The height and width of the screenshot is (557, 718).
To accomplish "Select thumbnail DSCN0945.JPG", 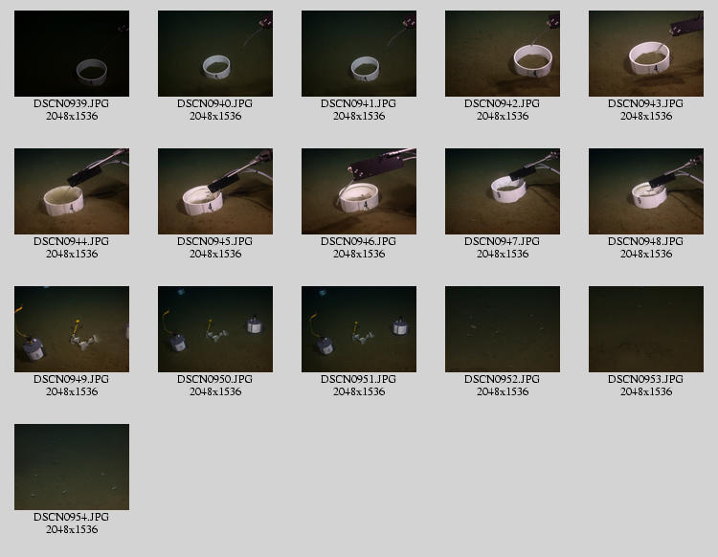I will point(215,191).
